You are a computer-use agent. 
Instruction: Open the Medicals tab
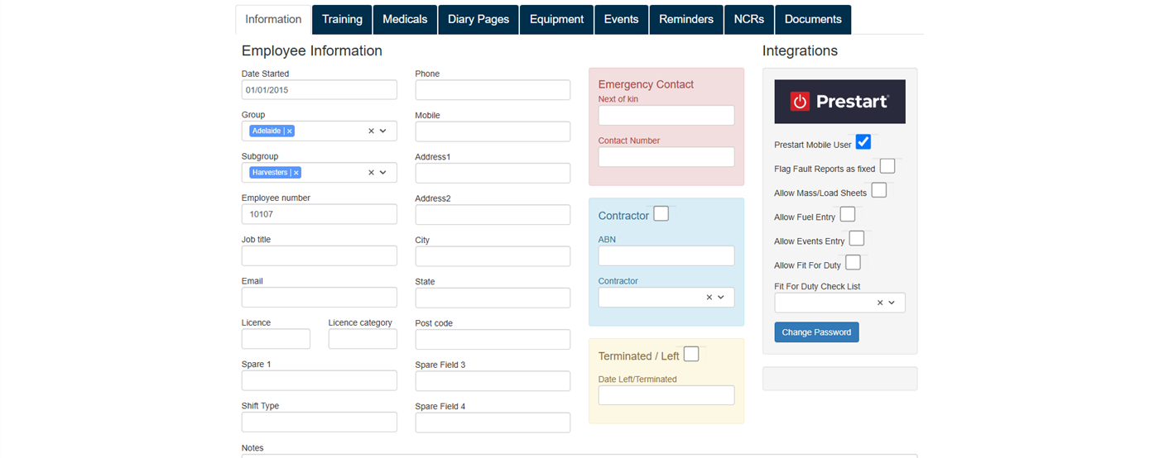[x=406, y=20]
